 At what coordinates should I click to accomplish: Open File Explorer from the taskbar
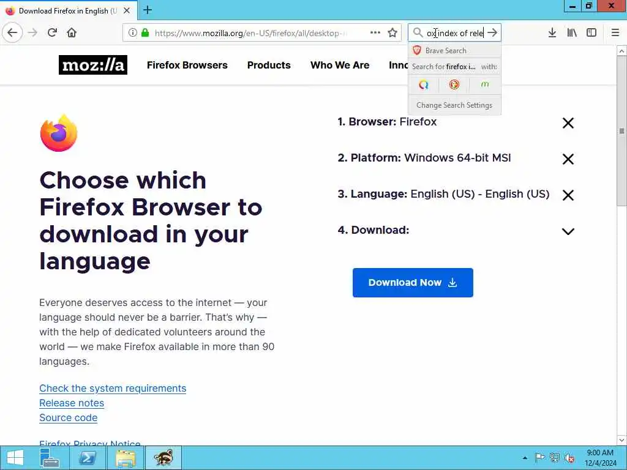pos(126,458)
